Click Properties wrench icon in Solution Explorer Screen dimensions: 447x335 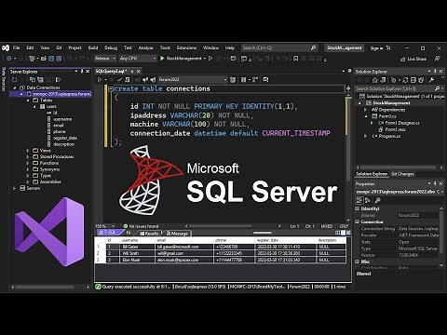pos(431,80)
